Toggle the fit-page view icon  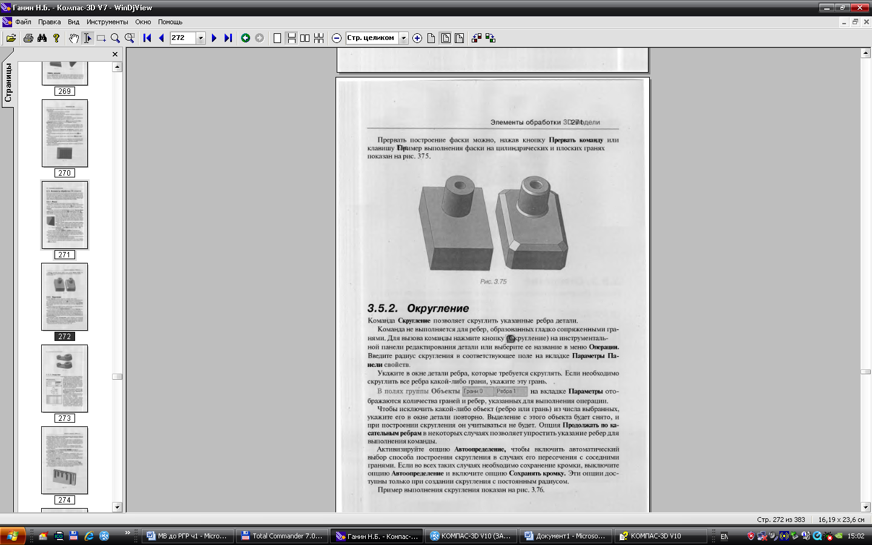click(446, 38)
